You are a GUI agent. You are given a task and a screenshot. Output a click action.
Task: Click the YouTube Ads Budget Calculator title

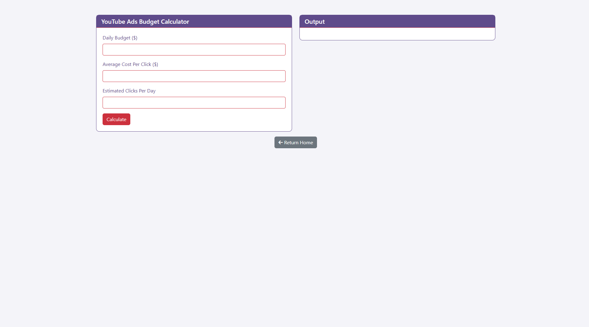click(x=145, y=22)
